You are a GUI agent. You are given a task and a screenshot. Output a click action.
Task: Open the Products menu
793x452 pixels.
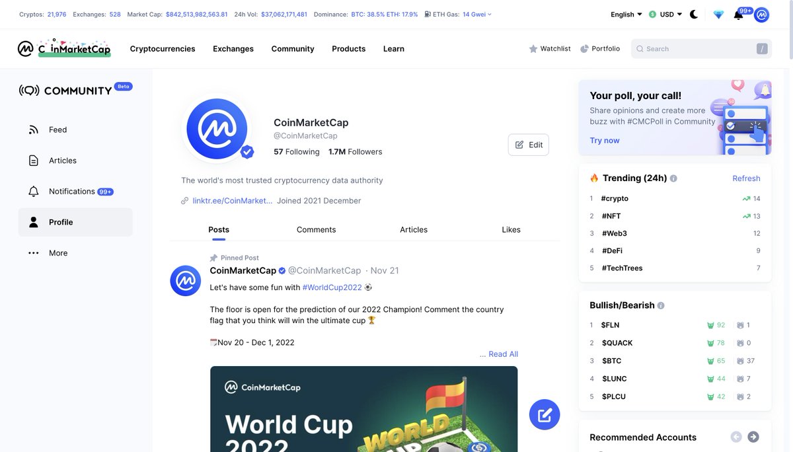click(349, 49)
